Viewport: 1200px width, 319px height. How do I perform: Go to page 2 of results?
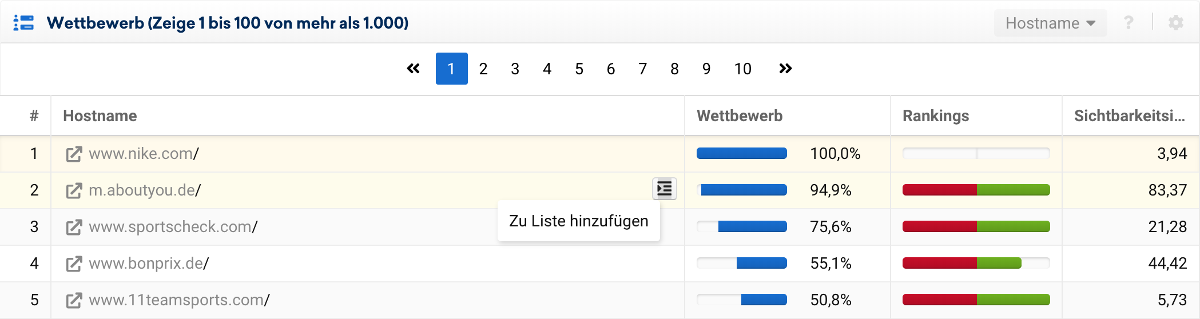coord(483,69)
